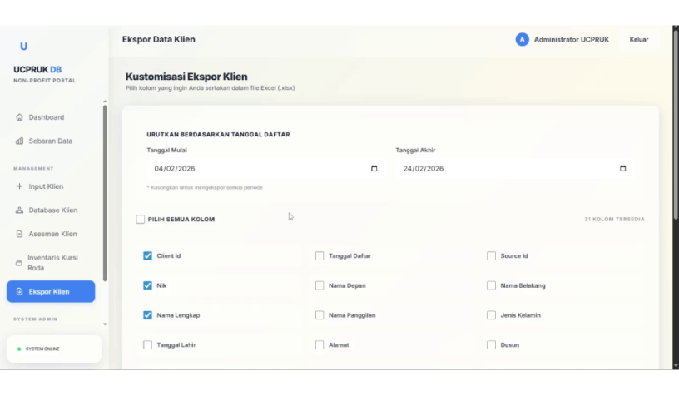
Task: Click the Inventaris Kursi Roda icon
Action: tap(20, 263)
